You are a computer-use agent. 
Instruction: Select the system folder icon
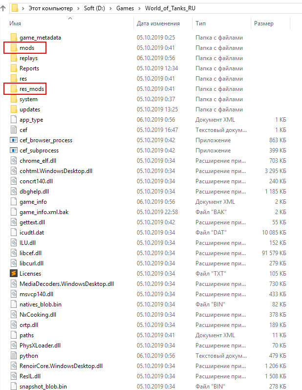(x=14, y=99)
